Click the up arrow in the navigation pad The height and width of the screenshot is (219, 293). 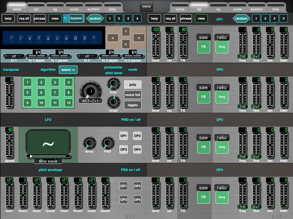point(125,32)
